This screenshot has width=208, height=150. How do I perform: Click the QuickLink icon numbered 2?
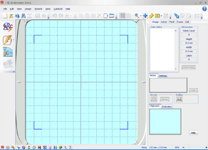[x=70, y=147]
